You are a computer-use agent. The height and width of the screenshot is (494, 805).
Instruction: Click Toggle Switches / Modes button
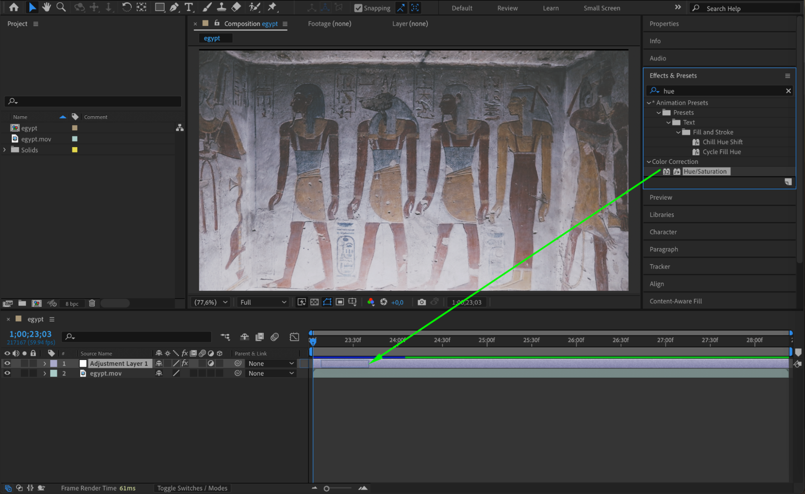(x=192, y=488)
